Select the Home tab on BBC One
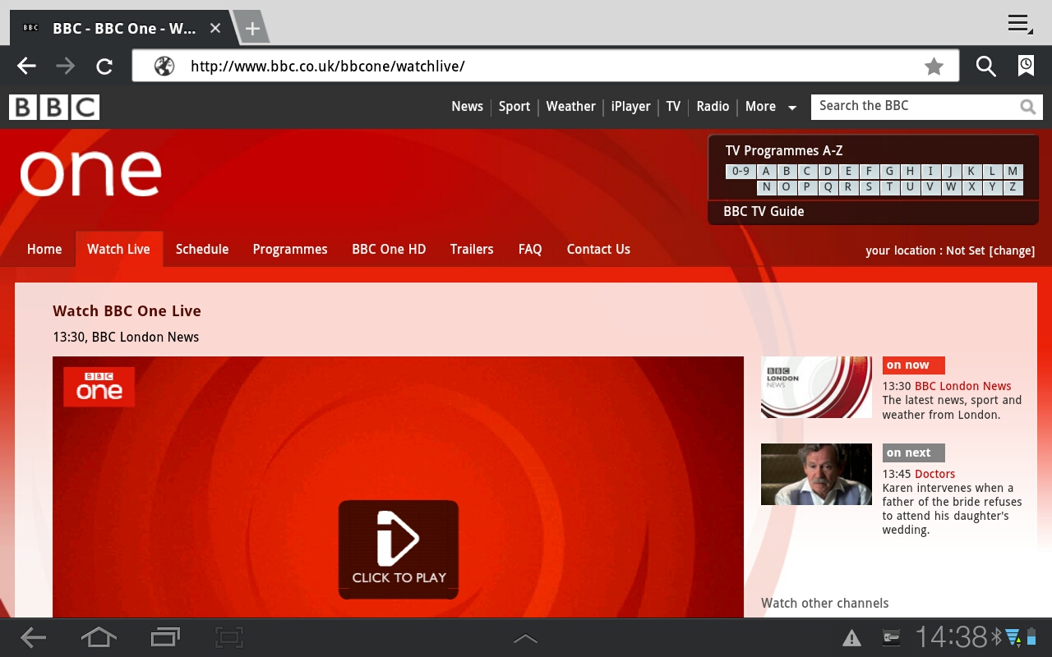The image size is (1052, 657). (44, 250)
